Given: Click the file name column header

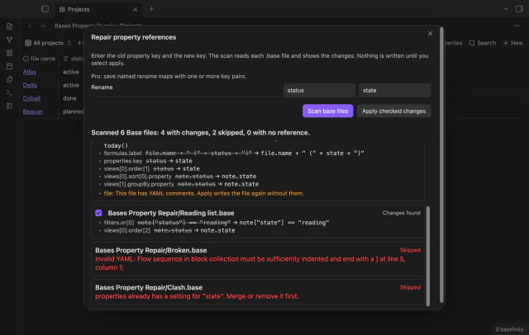Looking at the screenshot, I should [40, 59].
